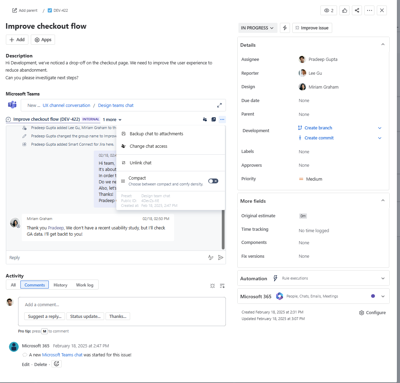This screenshot has width=400, height=383.
Task: Open the IN PROGRESS status dropdown
Action: [x=257, y=28]
